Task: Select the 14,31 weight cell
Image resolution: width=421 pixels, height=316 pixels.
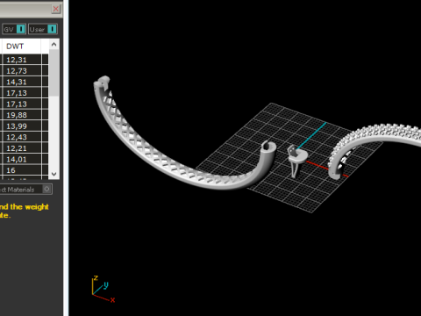Action: pos(22,82)
